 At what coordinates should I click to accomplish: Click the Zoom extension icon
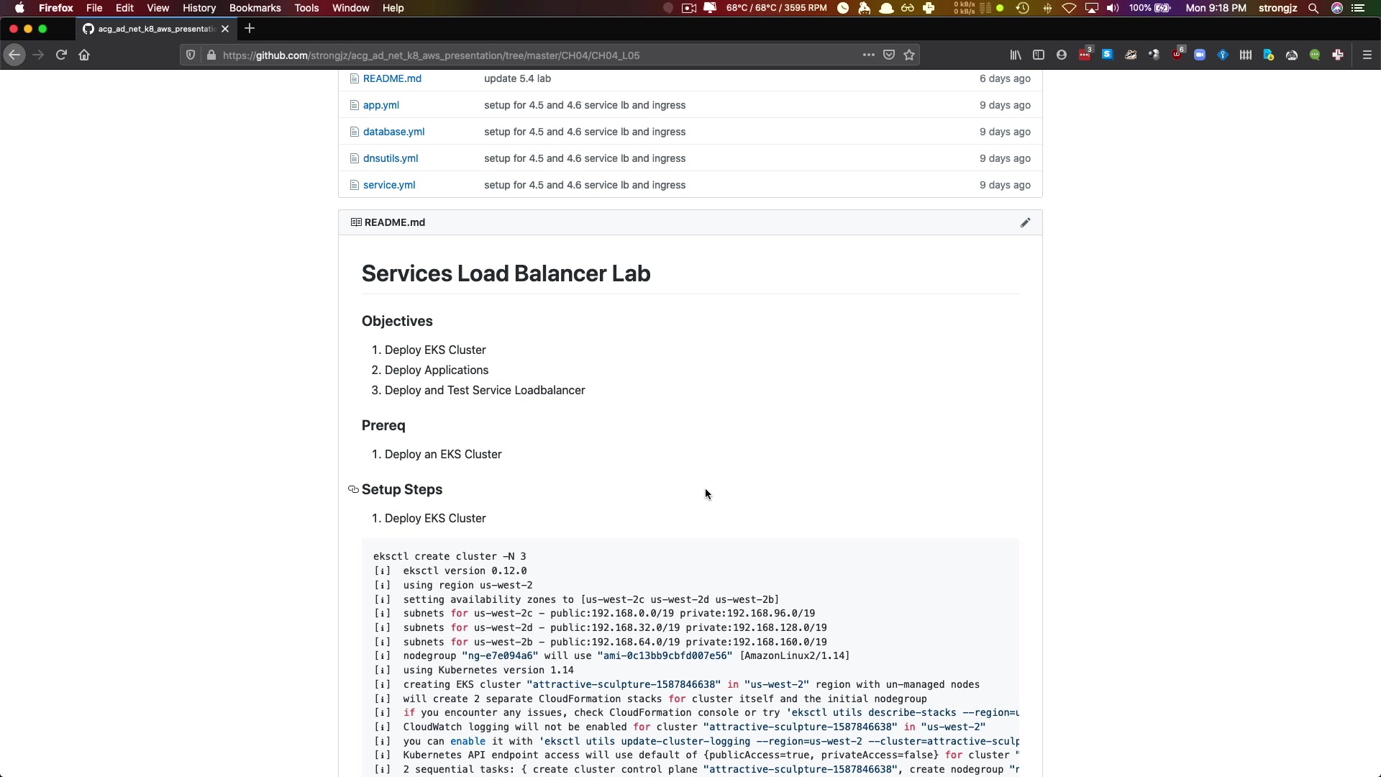tap(1200, 55)
